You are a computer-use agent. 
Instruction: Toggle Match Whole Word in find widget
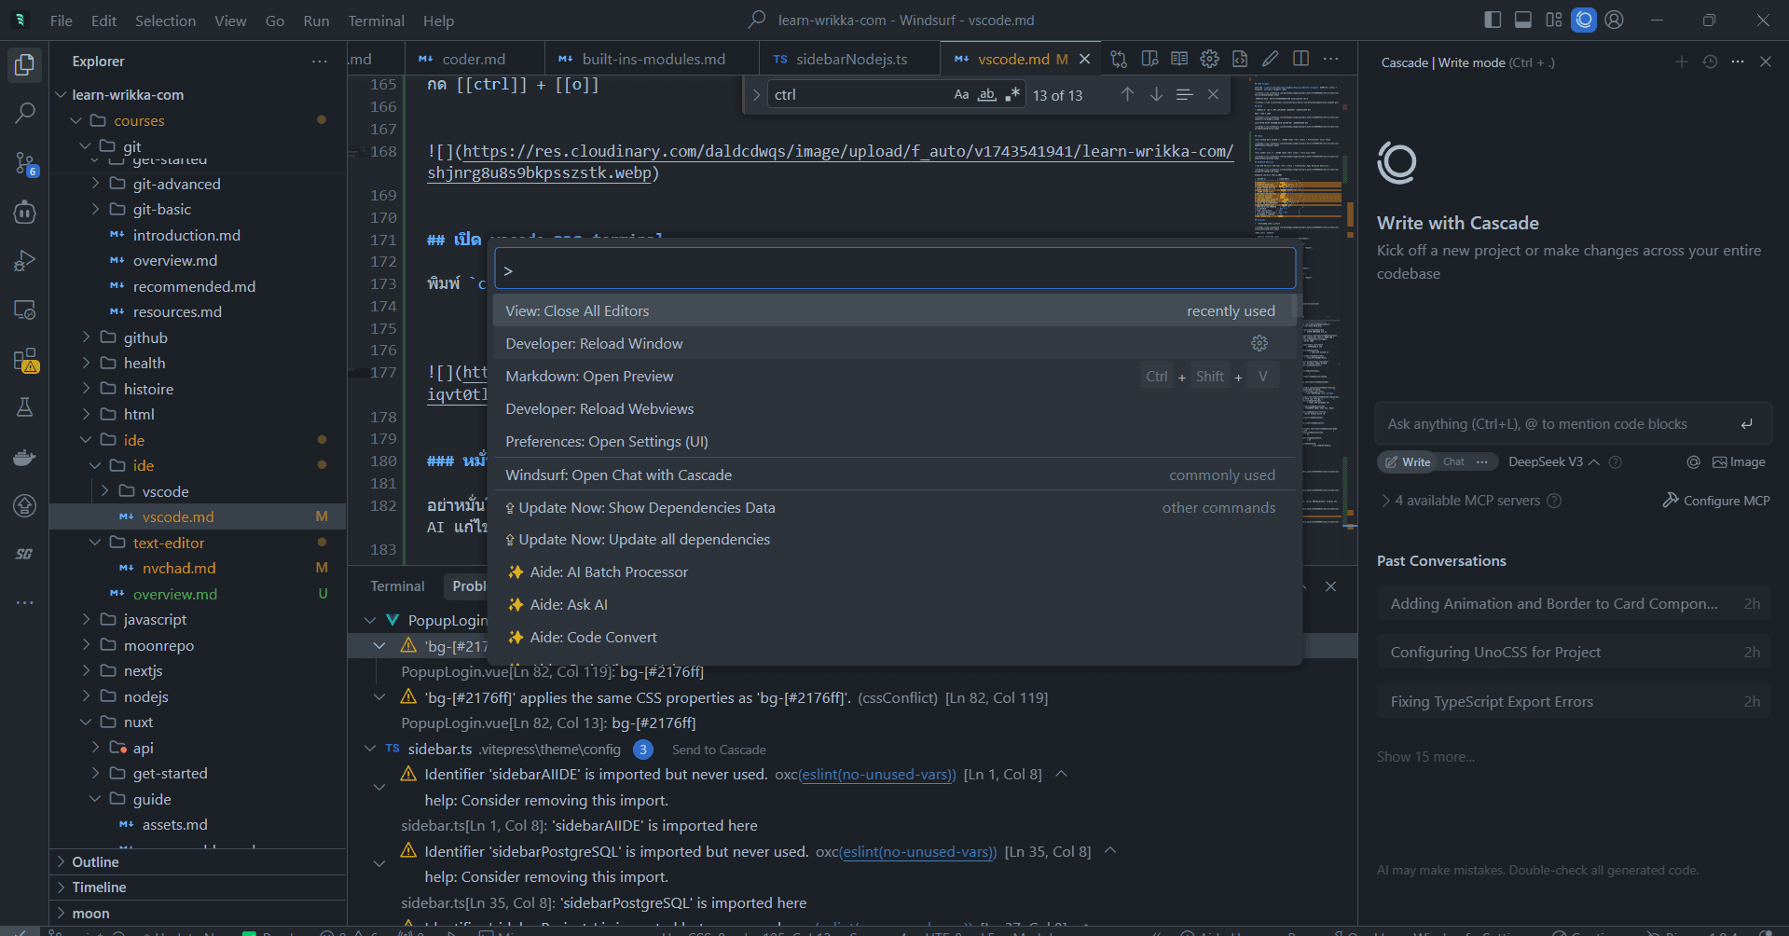986,94
